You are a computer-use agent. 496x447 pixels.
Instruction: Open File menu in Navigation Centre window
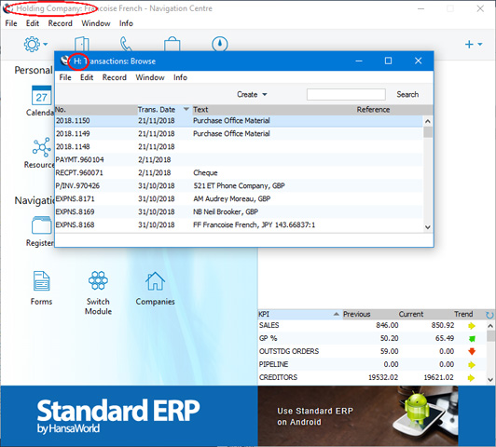pyautogui.click(x=11, y=23)
